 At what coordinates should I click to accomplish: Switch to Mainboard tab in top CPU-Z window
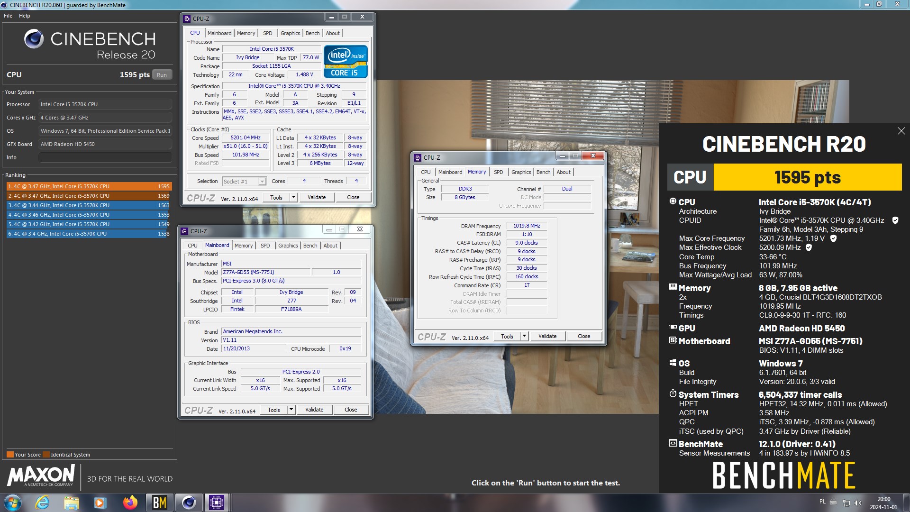pyautogui.click(x=219, y=33)
